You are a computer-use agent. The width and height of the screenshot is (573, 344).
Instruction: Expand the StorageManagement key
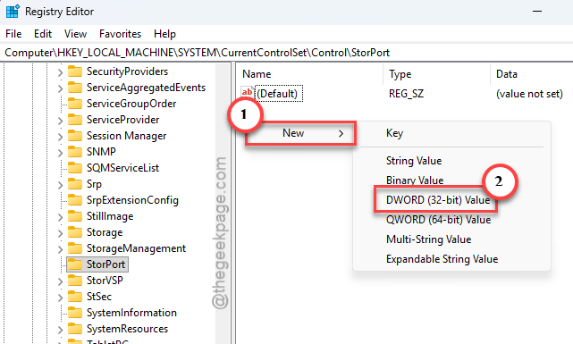[60, 249]
